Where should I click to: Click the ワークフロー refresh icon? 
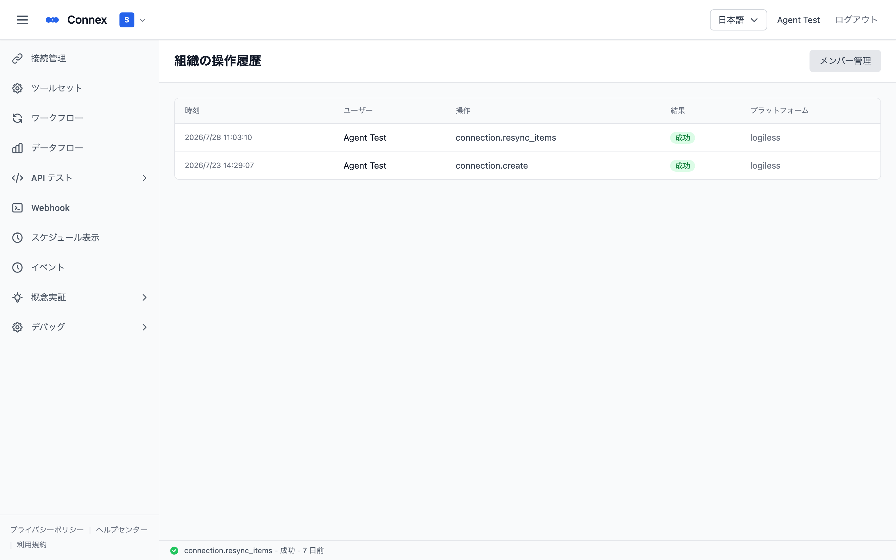pos(17,118)
